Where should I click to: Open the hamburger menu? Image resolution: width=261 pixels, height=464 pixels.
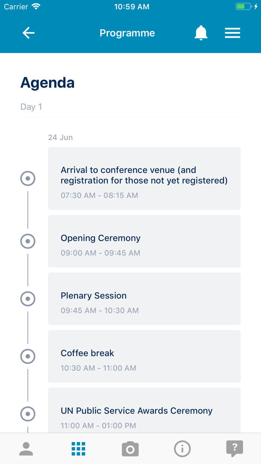(232, 32)
